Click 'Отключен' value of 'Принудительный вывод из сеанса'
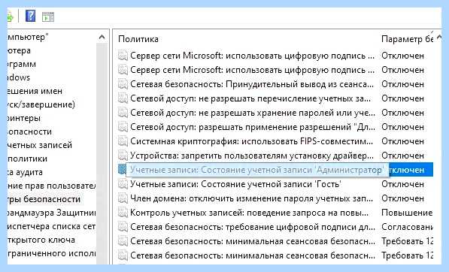The height and width of the screenshot is (272, 449). click(402, 84)
